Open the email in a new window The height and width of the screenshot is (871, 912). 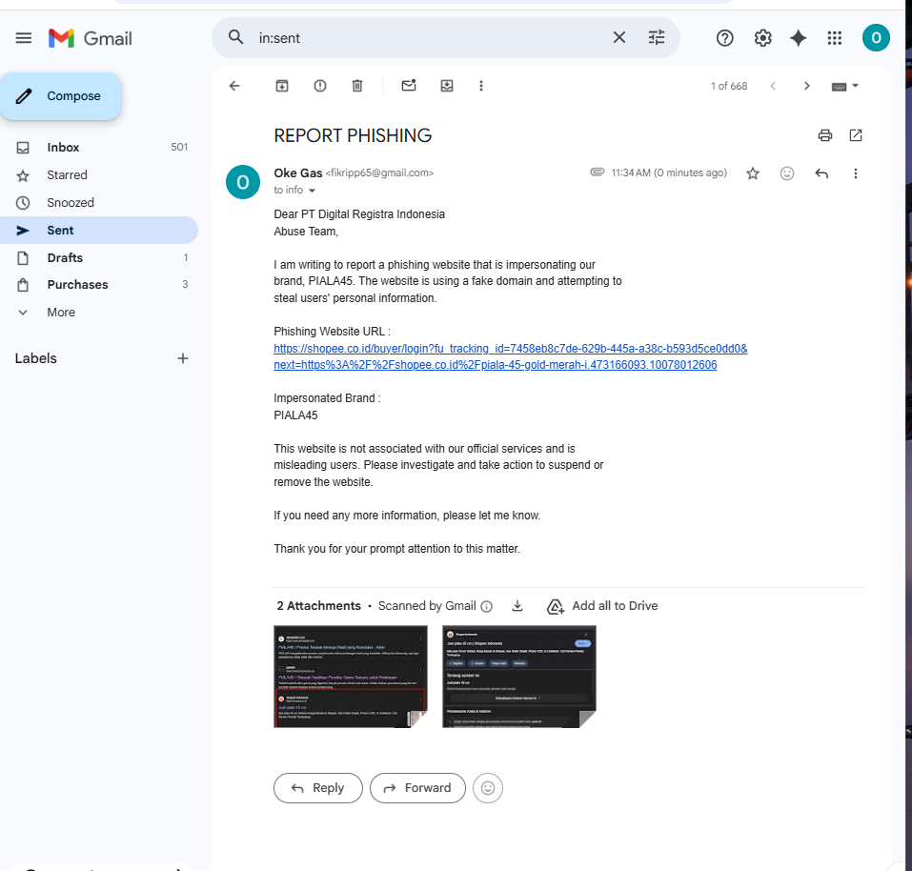(855, 135)
